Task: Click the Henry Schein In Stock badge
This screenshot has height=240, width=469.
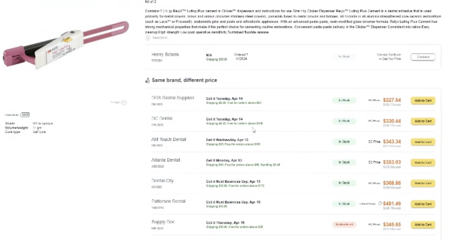Action: coord(344,57)
